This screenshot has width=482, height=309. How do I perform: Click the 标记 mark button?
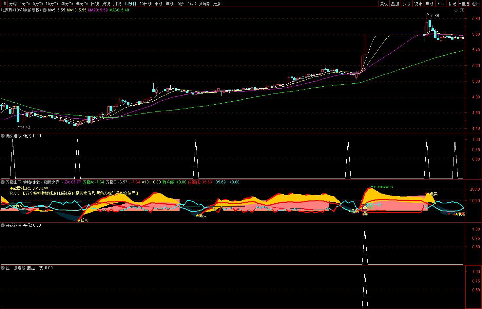click(x=452, y=4)
